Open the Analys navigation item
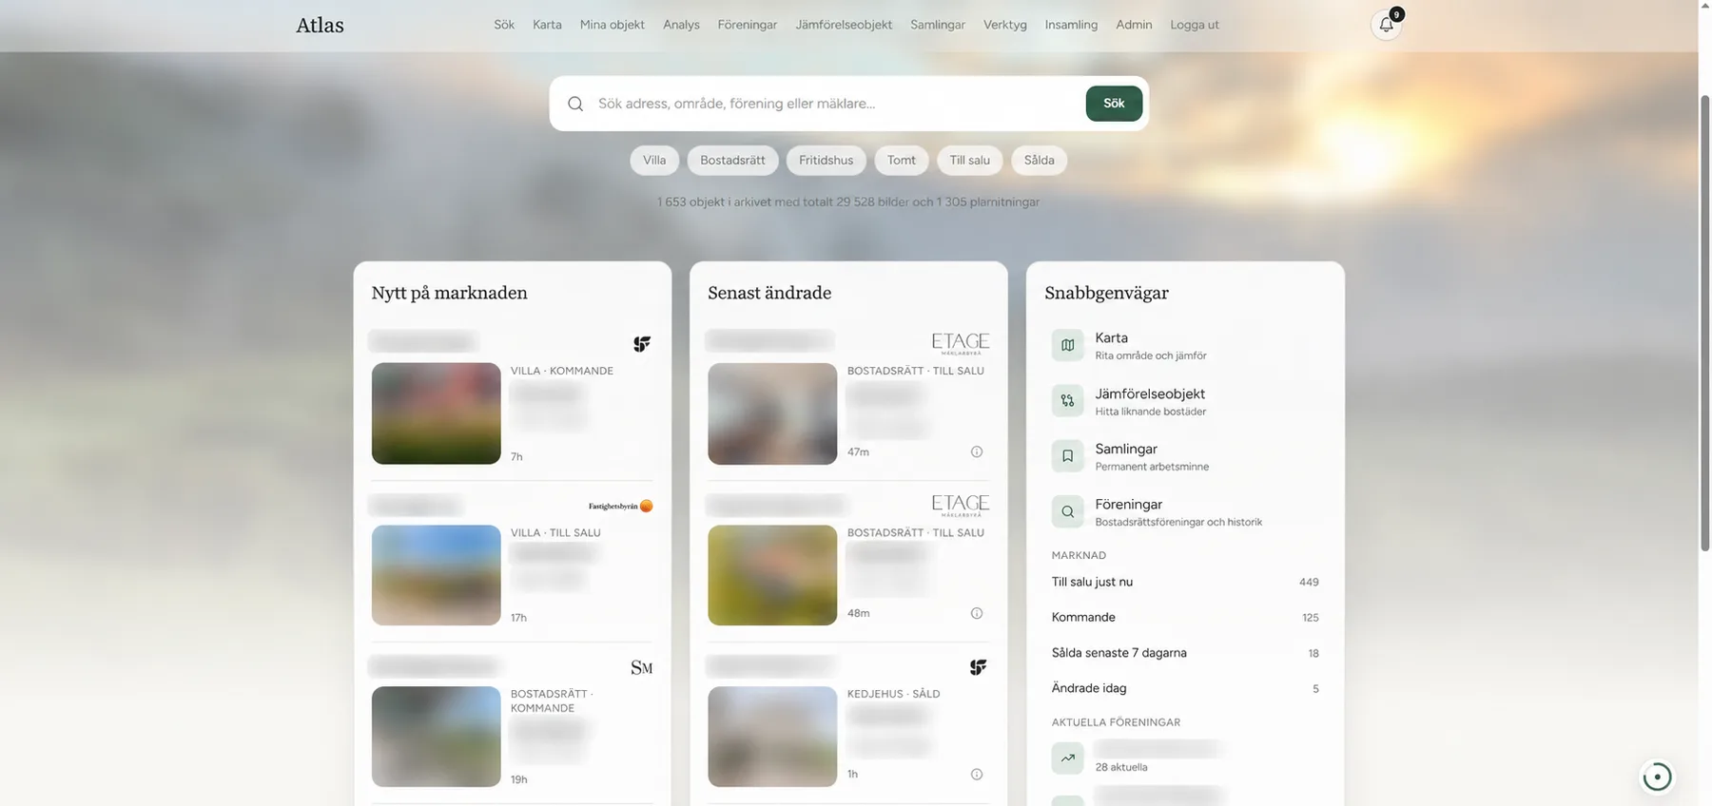Viewport: 1712px width, 806px height. (x=681, y=25)
